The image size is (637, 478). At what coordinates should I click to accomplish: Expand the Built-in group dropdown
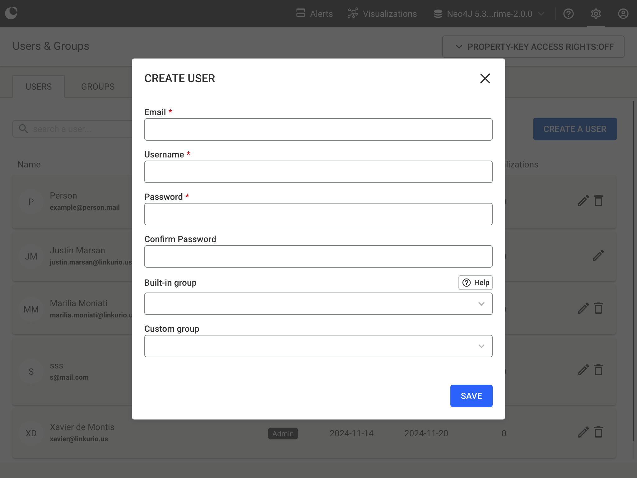318,304
